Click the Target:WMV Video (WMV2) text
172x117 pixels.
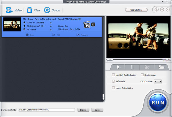(70, 19)
